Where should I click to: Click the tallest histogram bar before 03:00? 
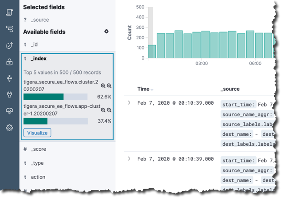coord(178,44)
